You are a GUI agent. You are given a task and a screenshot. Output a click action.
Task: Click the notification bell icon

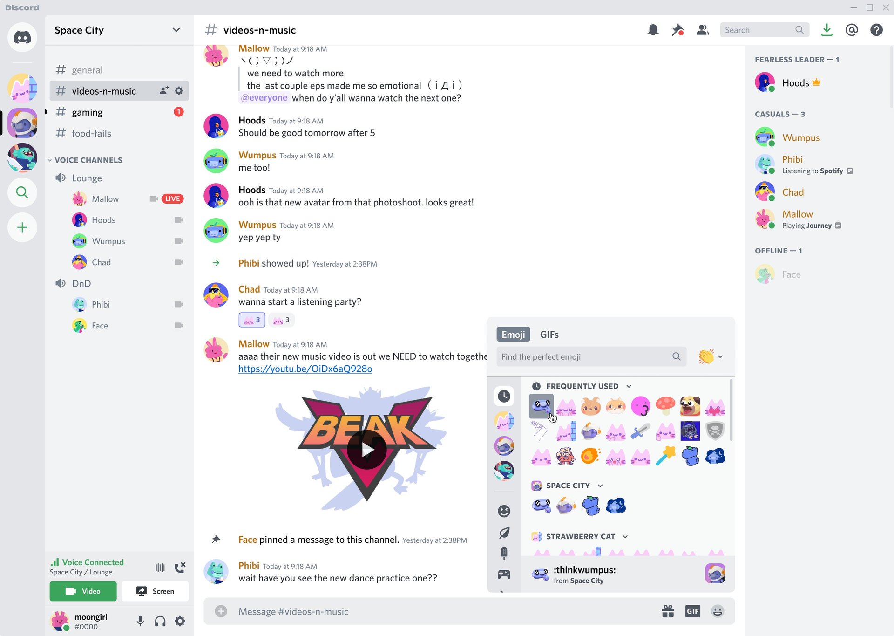tap(653, 30)
